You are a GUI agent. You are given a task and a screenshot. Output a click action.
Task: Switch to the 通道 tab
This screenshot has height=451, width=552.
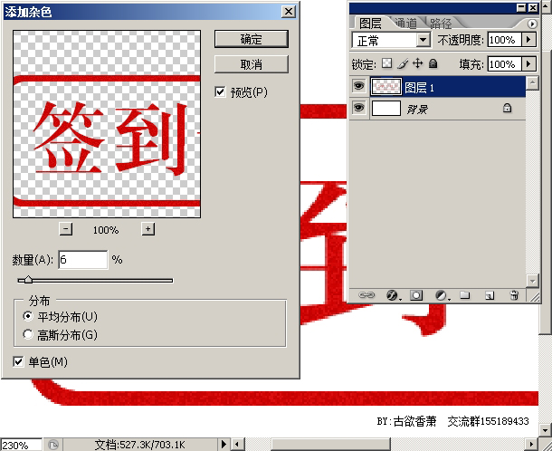click(405, 24)
